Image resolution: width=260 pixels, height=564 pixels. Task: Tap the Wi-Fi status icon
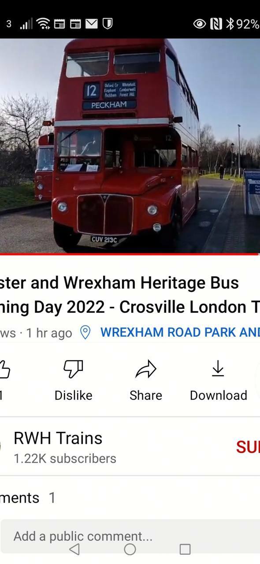[x=43, y=24]
